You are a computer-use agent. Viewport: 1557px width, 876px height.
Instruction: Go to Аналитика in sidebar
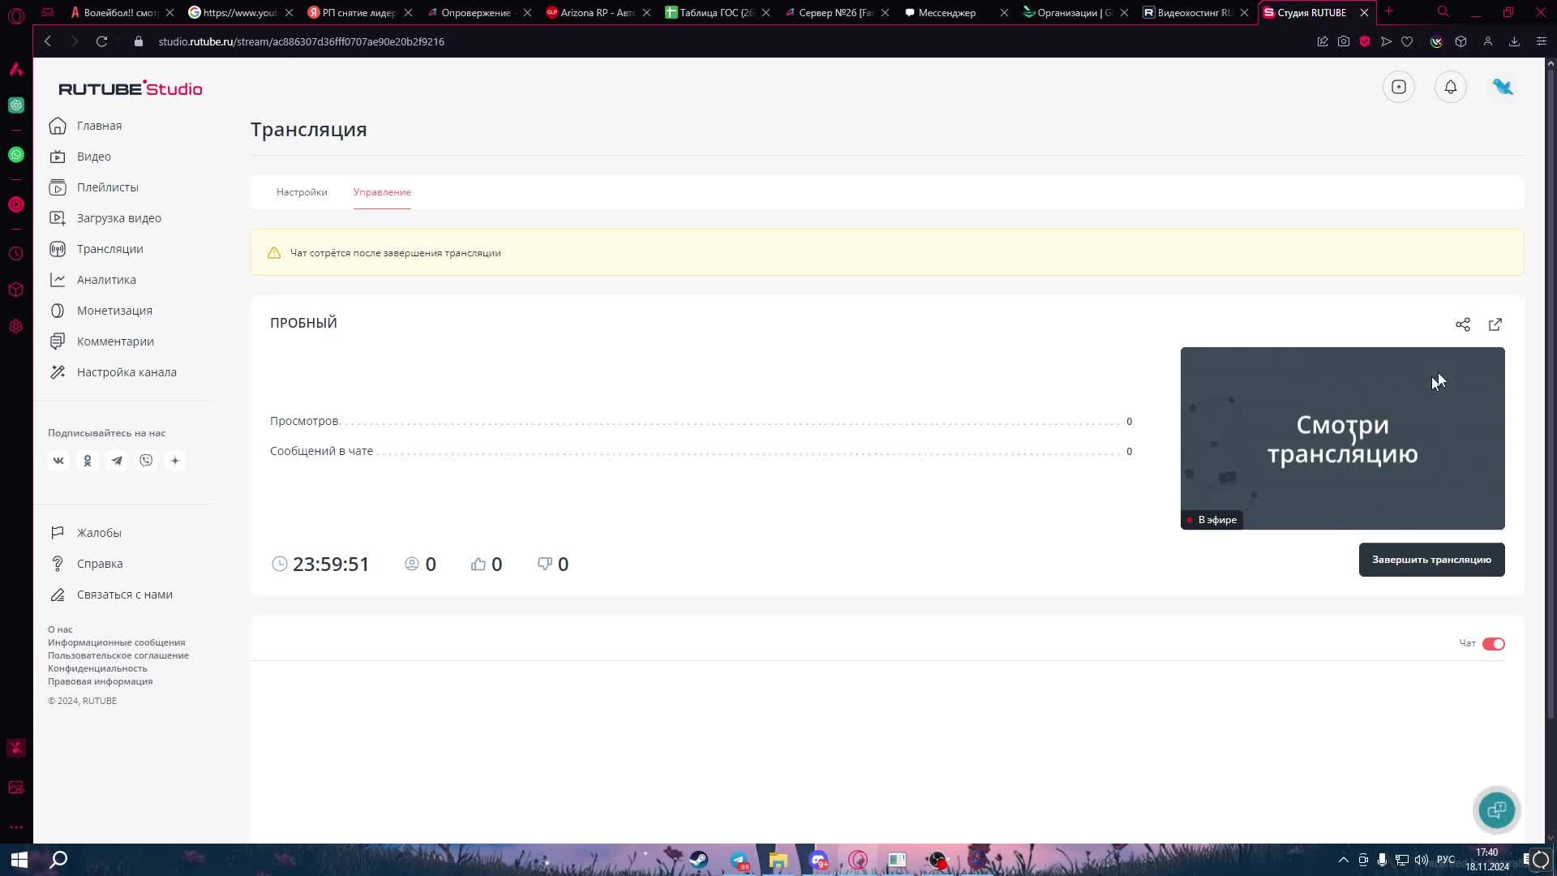tap(106, 280)
